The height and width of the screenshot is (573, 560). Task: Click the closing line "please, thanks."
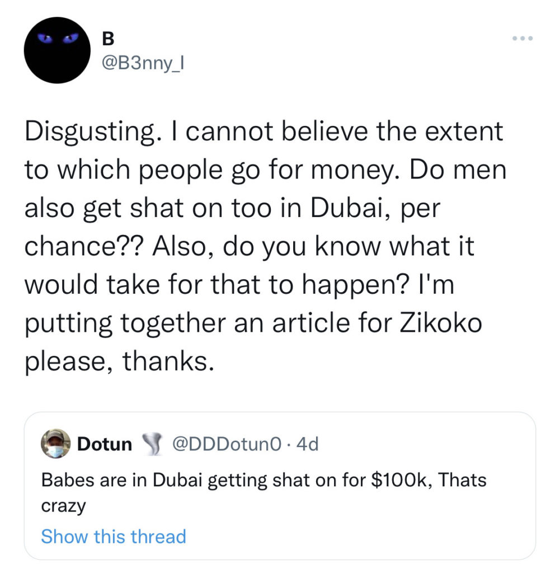click(119, 363)
